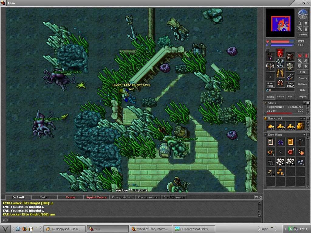
Task: Enable full defense fight mode
Action: 300,66
